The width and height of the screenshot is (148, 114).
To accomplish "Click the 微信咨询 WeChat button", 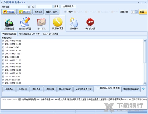I will 25,12.
